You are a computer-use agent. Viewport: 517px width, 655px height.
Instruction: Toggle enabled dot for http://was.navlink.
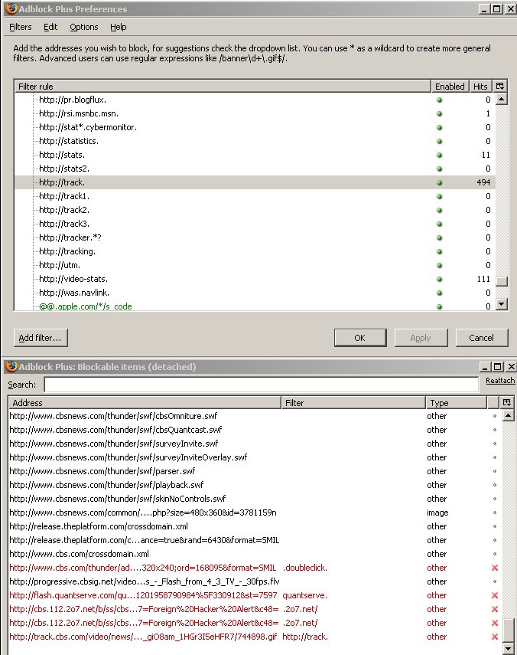pos(439,293)
